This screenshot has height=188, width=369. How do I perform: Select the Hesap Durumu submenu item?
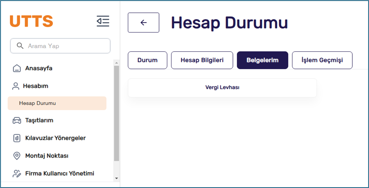click(57, 103)
